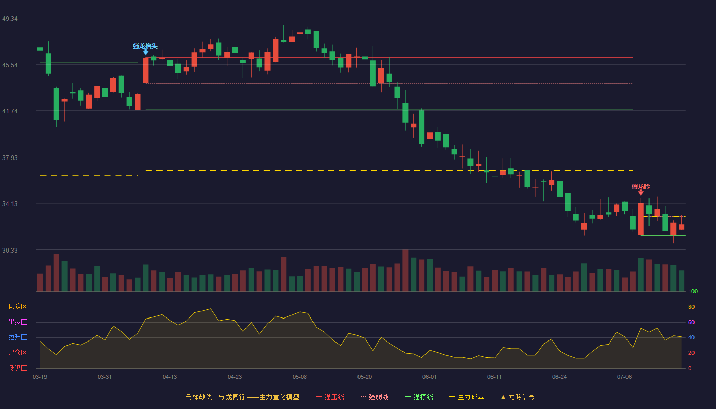Click the 37.93 price axis label

click(x=10, y=158)
